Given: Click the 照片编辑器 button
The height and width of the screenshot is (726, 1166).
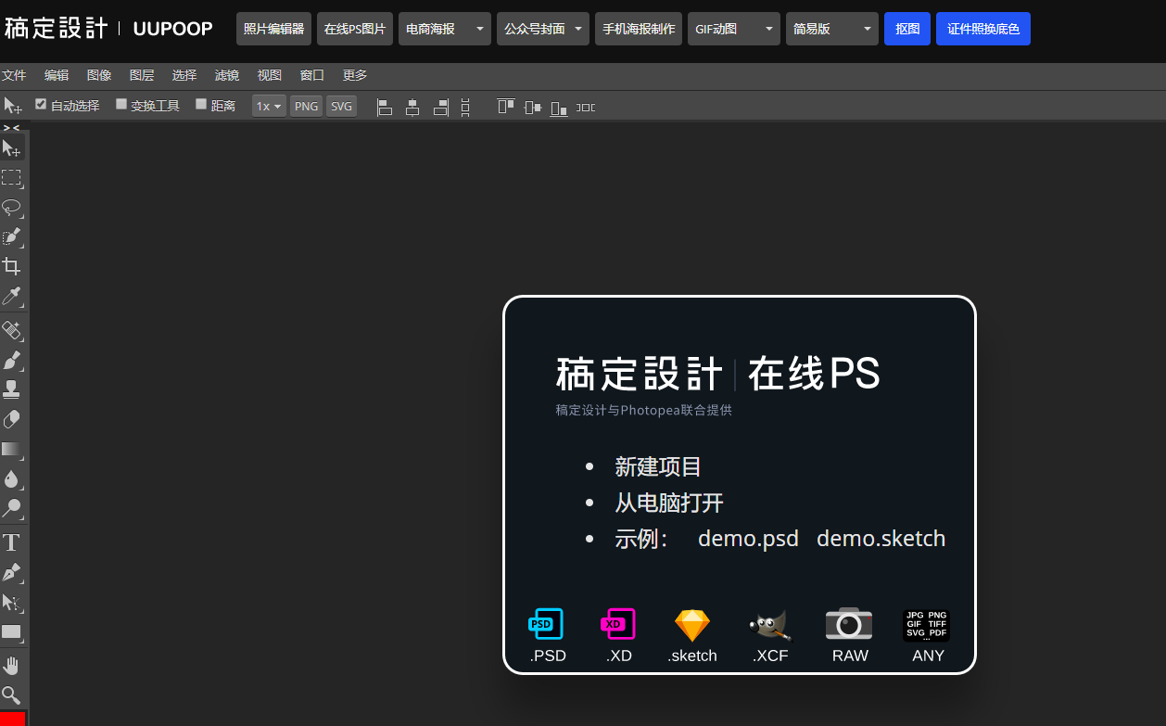Looking at the screenshot, I should 273,29.
